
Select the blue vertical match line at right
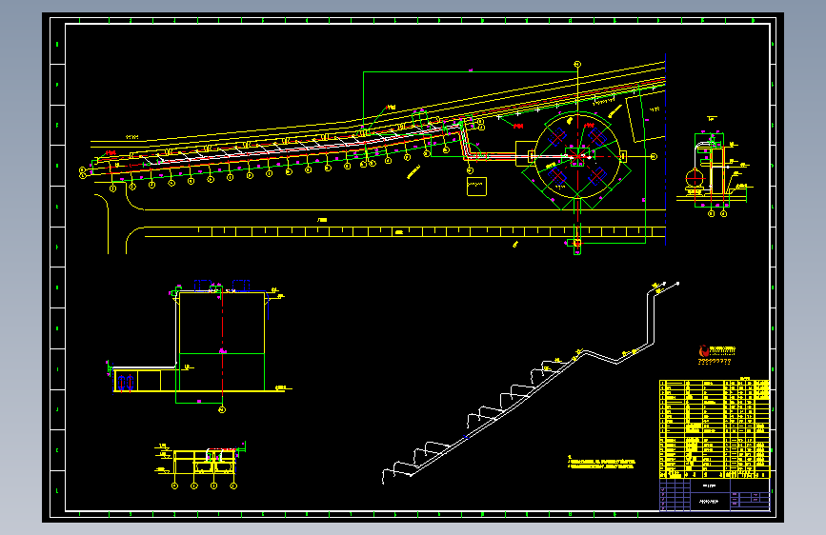click(665, 149)
